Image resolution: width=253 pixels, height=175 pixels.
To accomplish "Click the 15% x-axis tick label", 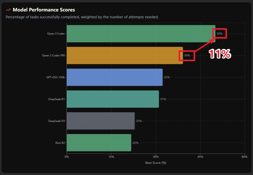I will pyautogui.click(x=111, y=157).
